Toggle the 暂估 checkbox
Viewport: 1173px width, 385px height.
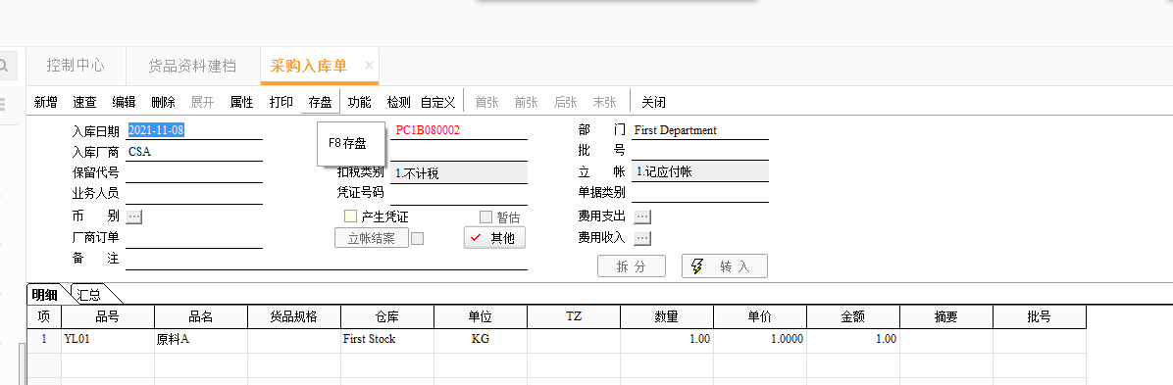pyautogui.click(x=485, y=217)
